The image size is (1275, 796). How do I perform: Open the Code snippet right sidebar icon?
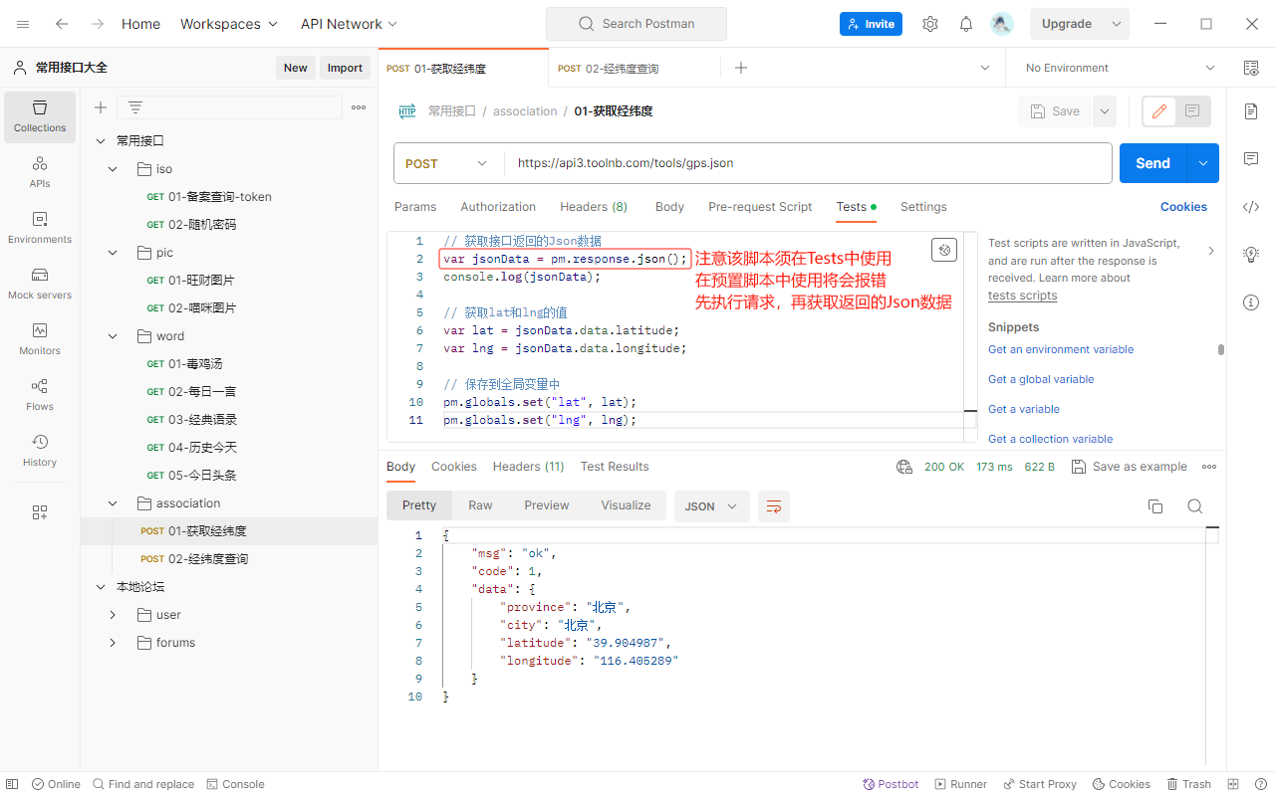tap(1251, 207)
